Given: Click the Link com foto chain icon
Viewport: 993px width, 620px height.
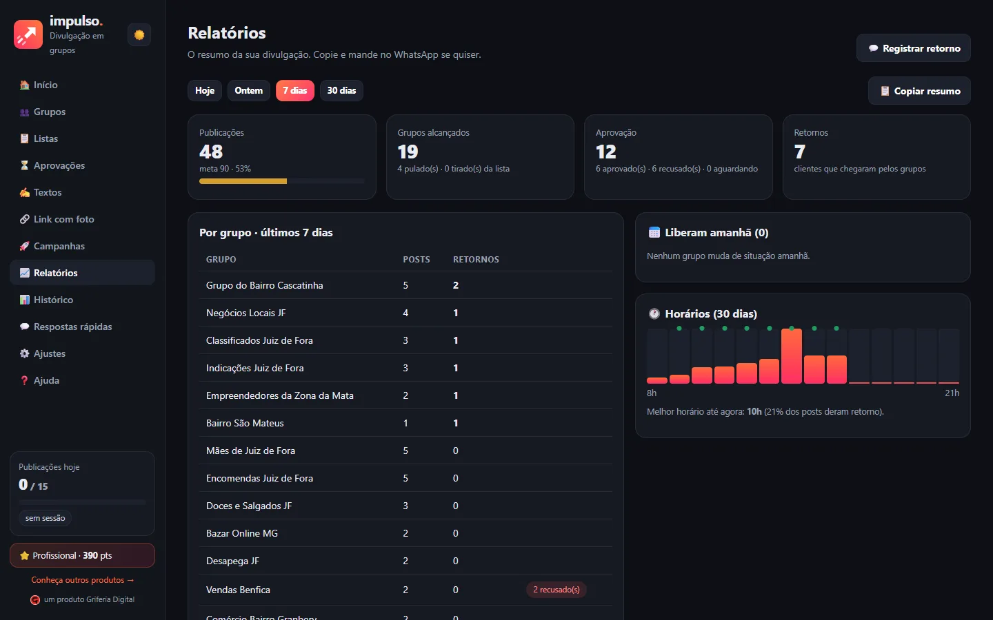Looking at the screenshot, I should 25,219.
